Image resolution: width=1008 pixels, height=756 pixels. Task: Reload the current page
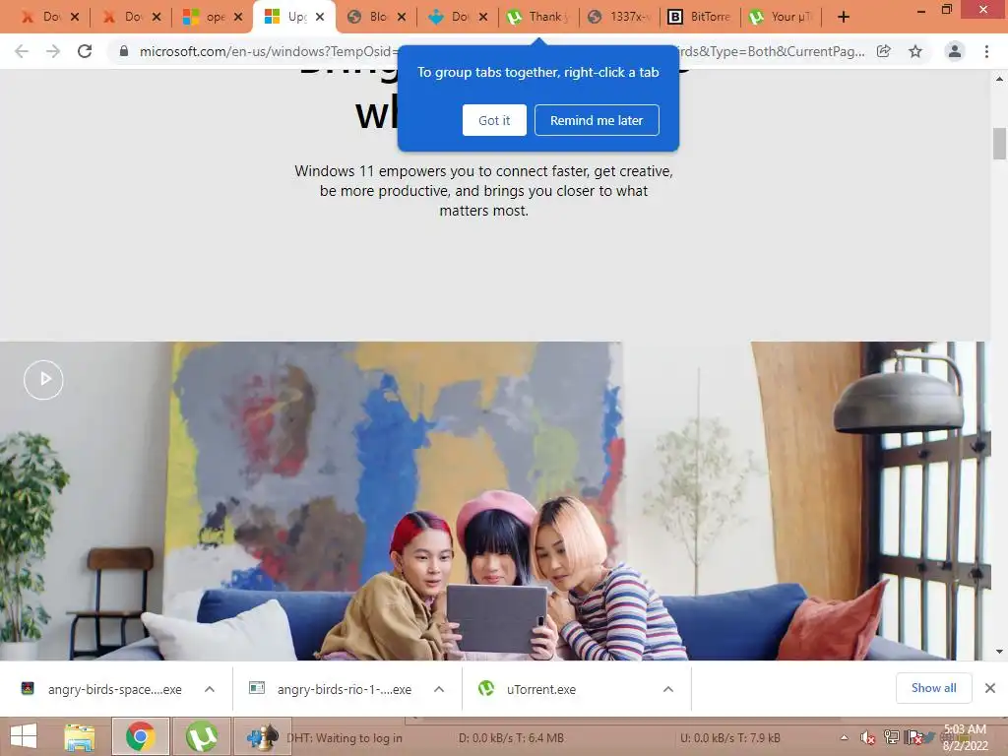pyautogui.click(x=85, y=51)
